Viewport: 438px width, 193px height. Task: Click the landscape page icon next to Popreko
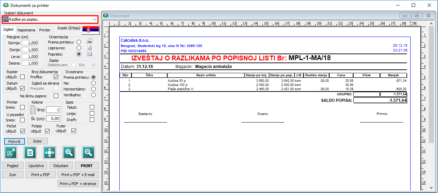pos(89,54)
